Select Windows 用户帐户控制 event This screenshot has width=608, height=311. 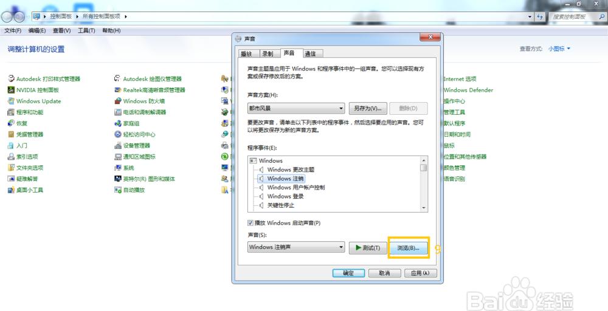pyautogui.click(x=296, y=188)
